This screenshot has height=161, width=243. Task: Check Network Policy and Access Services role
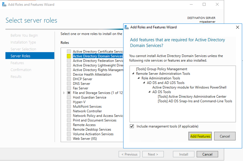pyautogui.click(x=69, y=115)
